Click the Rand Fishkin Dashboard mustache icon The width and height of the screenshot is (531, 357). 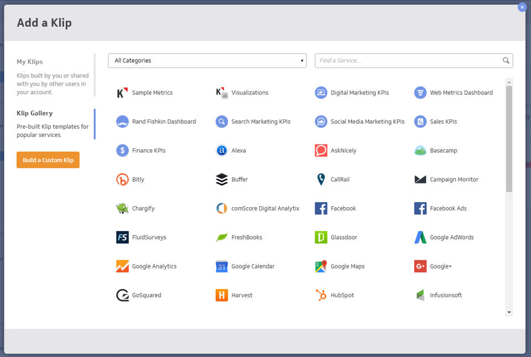click(x=122, y=122)
